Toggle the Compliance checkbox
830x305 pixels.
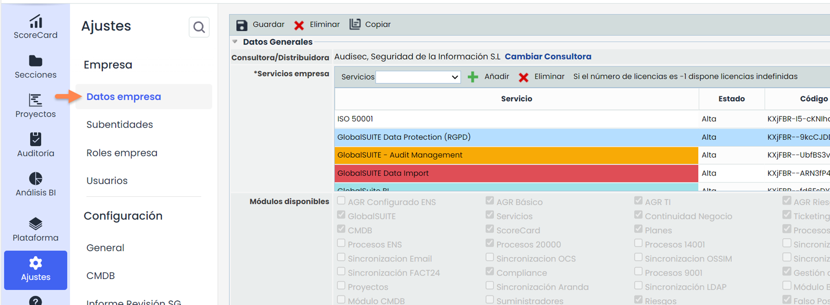tap(490, 272)
